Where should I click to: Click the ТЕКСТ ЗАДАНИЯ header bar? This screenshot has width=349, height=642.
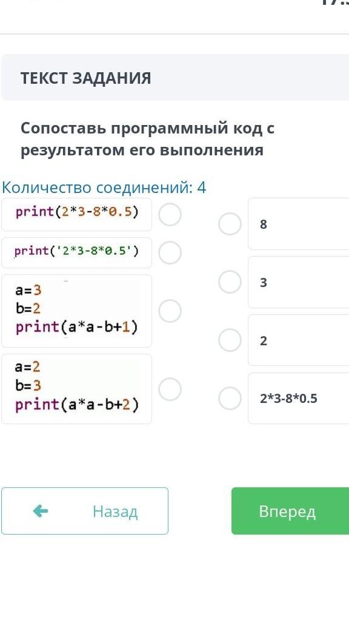point(175,78)
